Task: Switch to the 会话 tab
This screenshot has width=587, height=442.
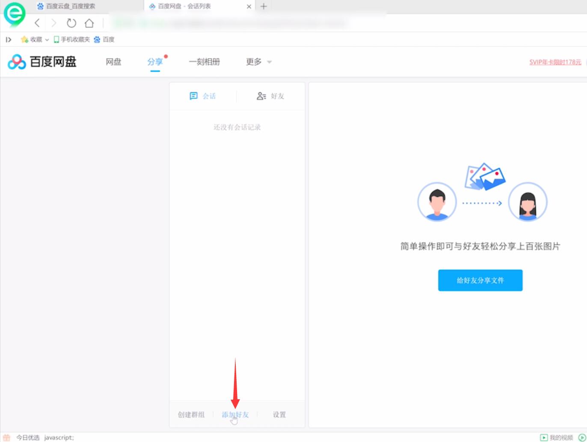Action: 203,96
